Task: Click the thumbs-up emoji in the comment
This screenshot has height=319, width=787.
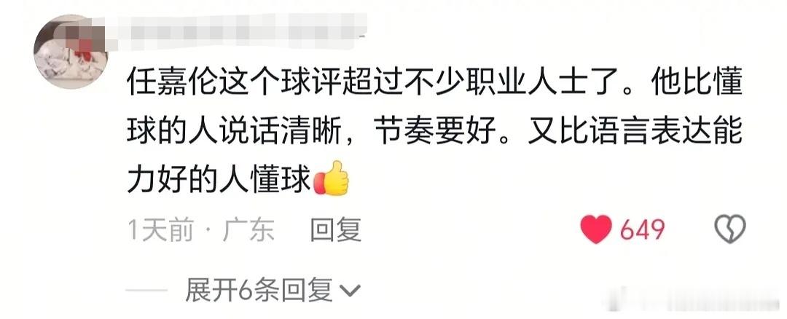Action: (x=331, y=178)
